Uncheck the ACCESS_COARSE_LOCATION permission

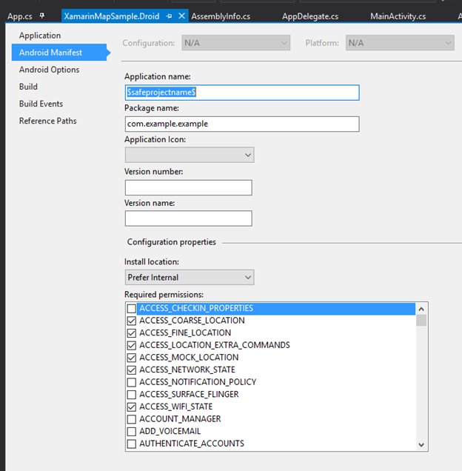(132, 321)
